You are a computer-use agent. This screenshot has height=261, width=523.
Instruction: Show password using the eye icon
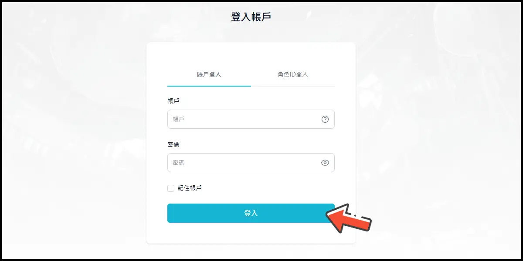point(325,163)
